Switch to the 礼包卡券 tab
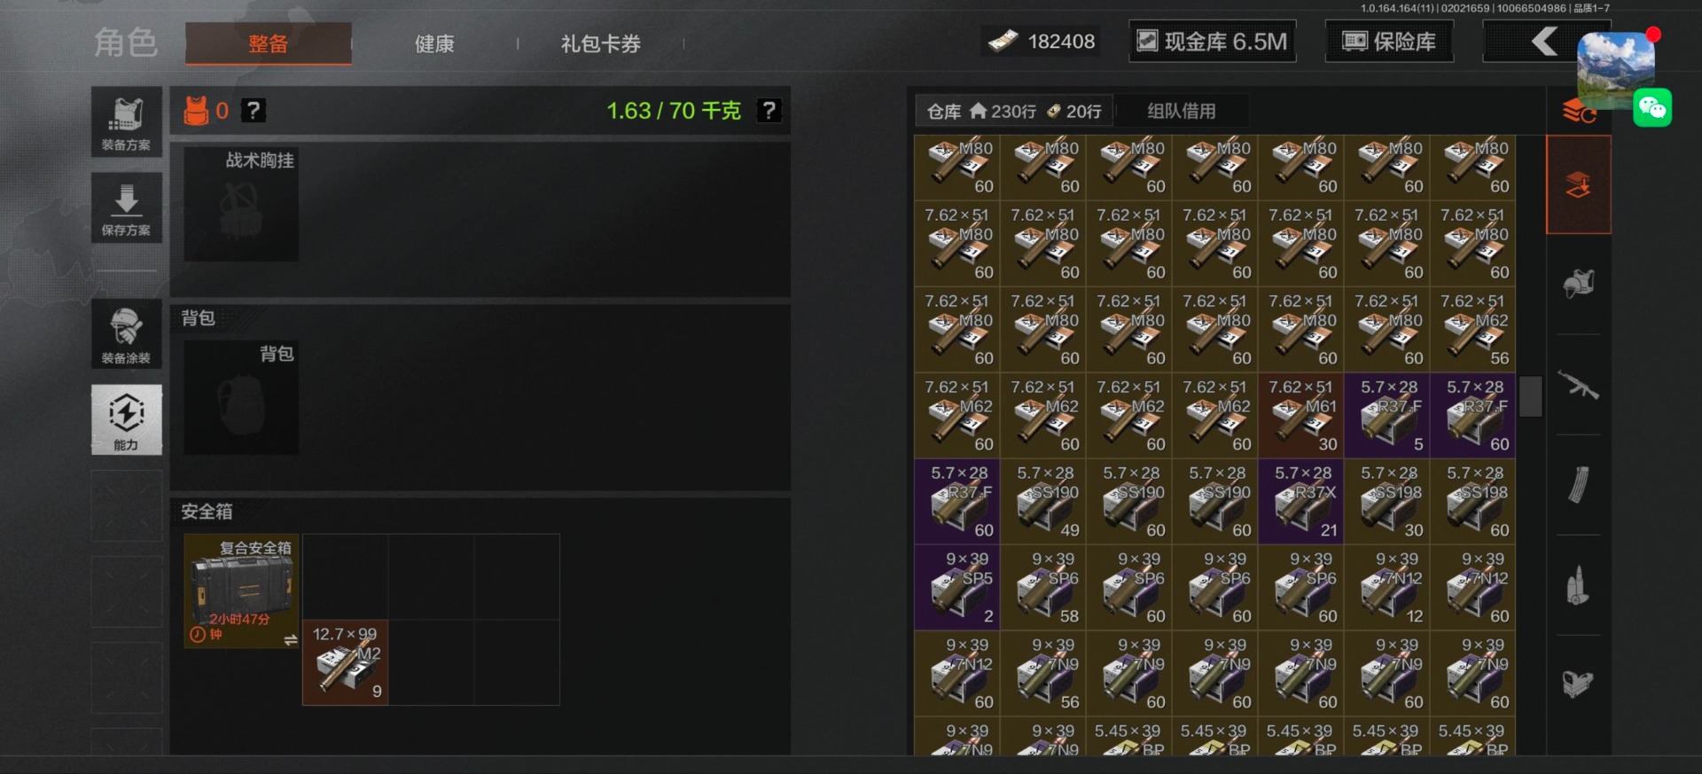Image resolution: width=1702 pixels, height=774 pixels. pos(600,43)
